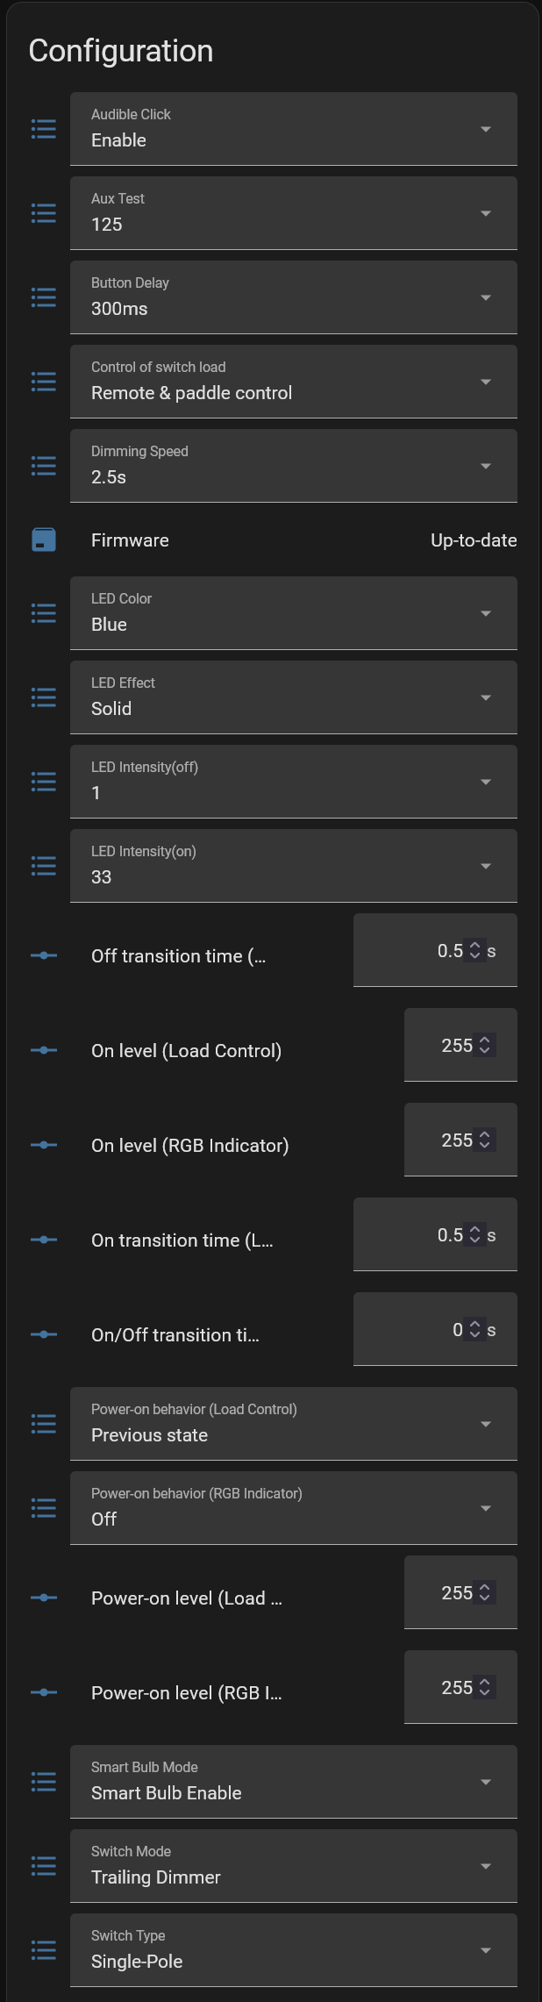Click the slider icon next to Off transition time
This screenshot has height=2002, width=542.
click(44, 955)
